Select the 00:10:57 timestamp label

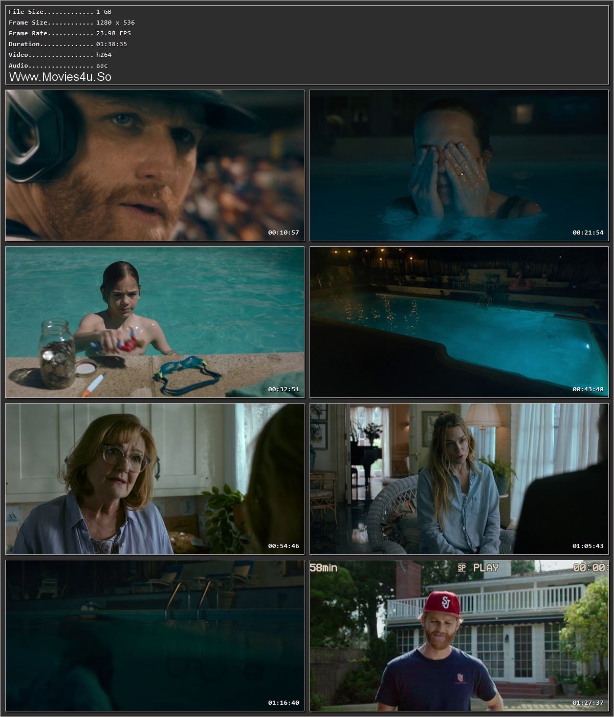283,231
